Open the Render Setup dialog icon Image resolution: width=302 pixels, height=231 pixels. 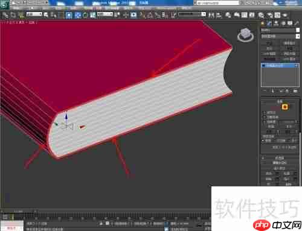(x=270, y=15)
